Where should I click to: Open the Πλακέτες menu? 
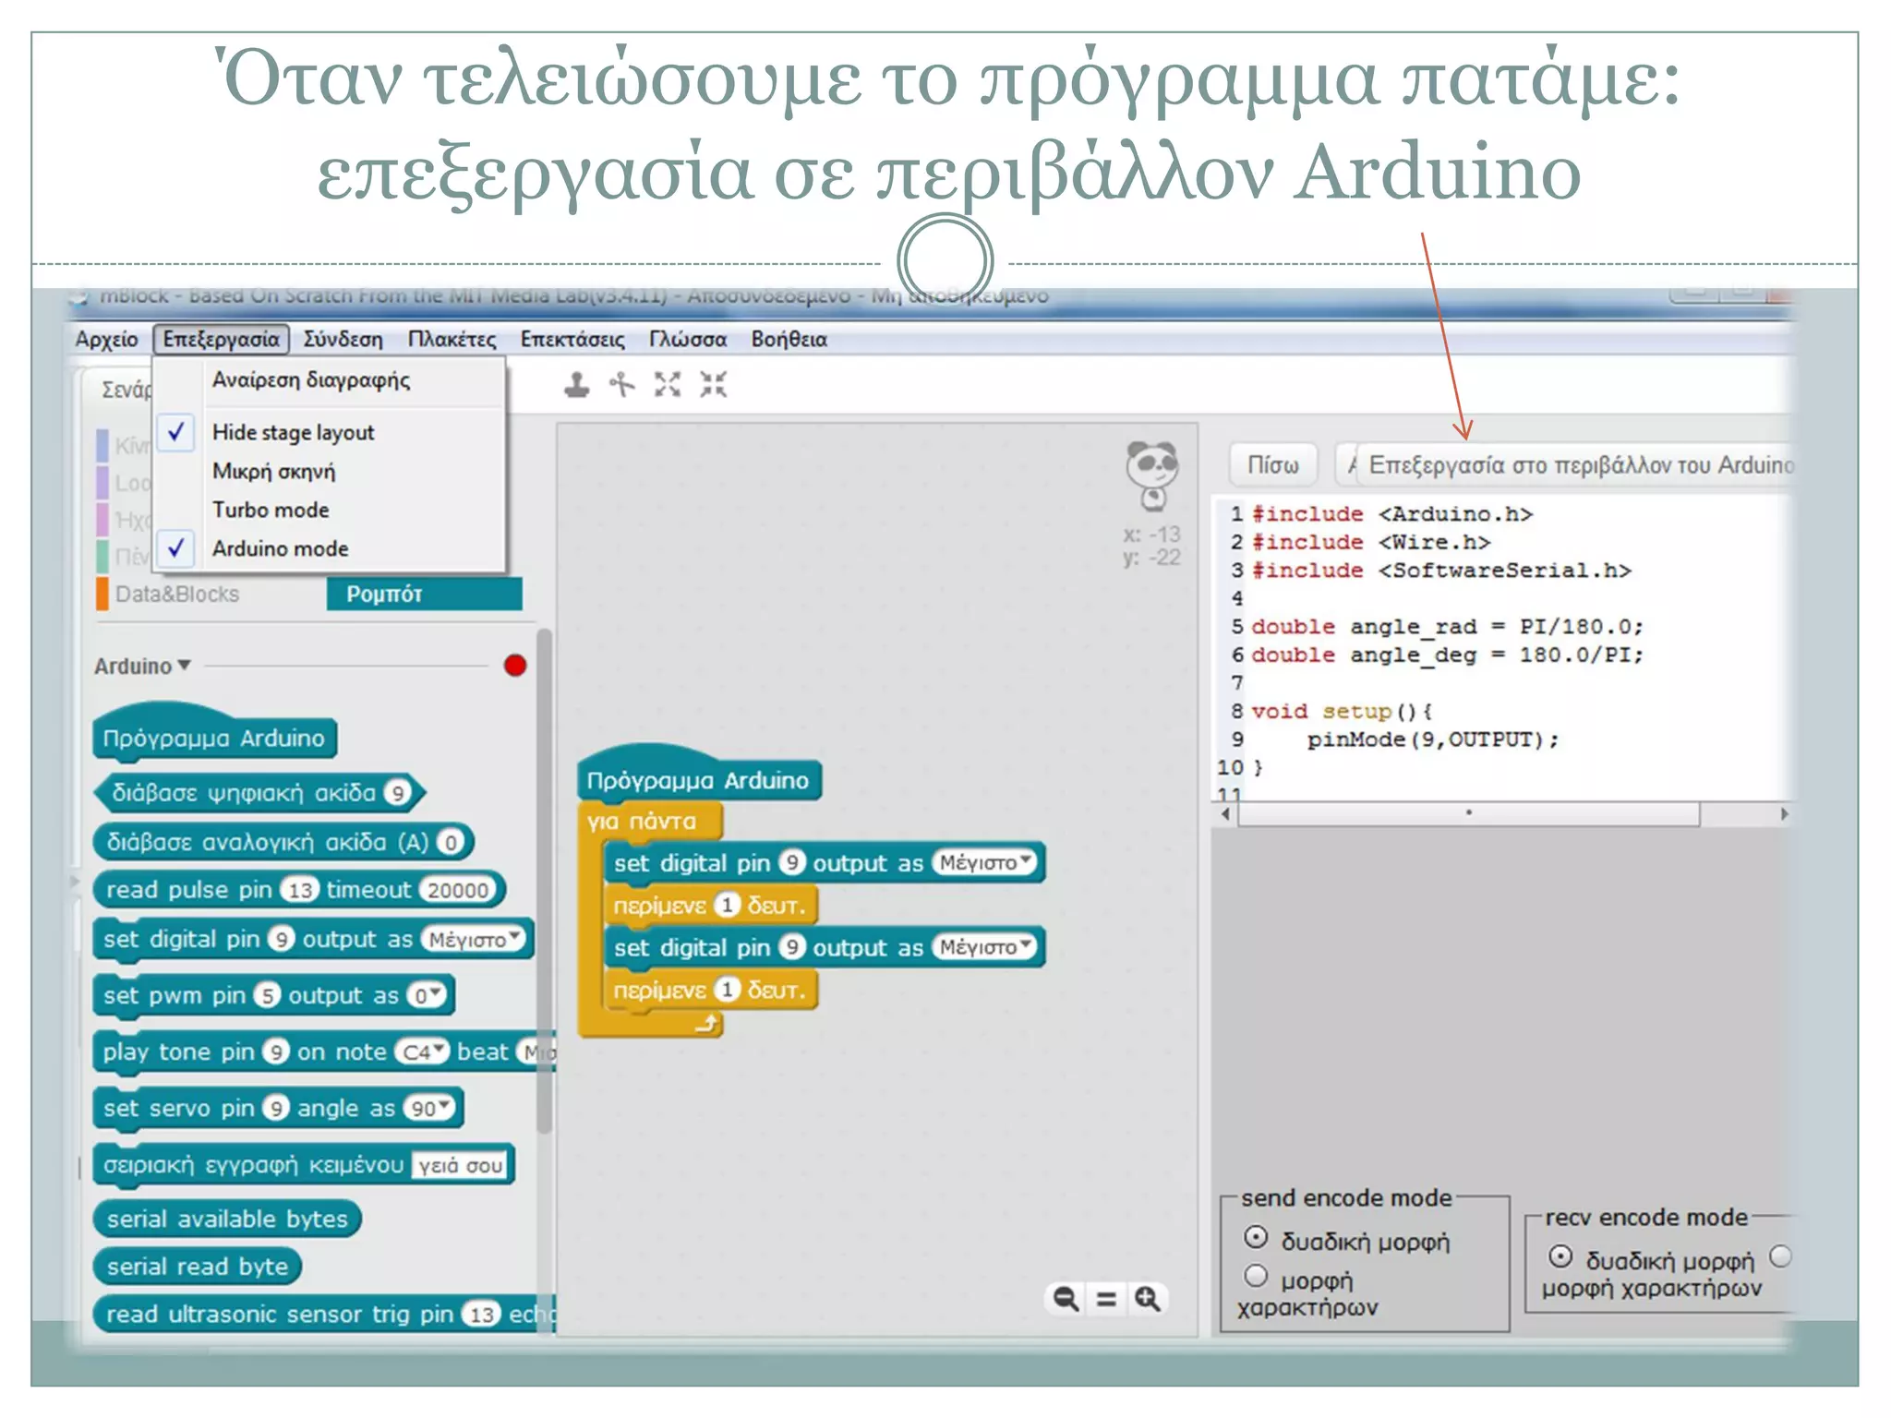pyautogui.click(x=452, y=340)
